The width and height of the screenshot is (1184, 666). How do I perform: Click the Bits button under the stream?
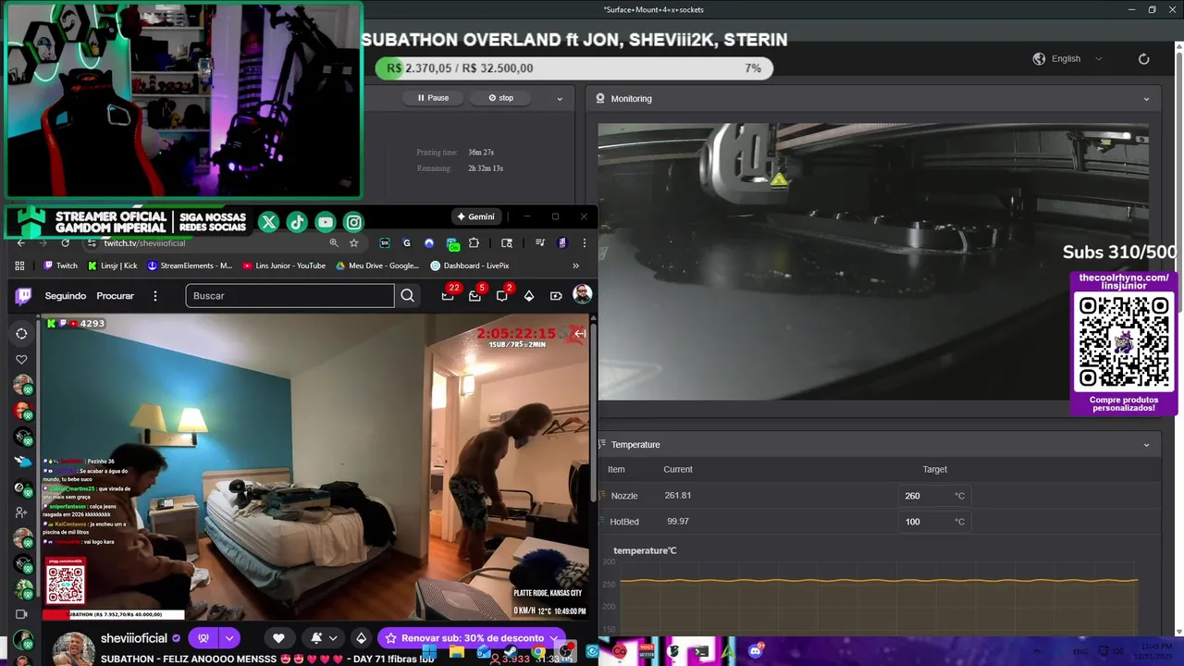pyautogui.click(x=361, y=638)
